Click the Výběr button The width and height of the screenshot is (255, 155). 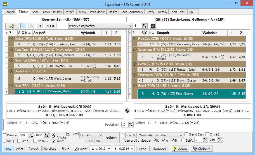tap(19, 149)
